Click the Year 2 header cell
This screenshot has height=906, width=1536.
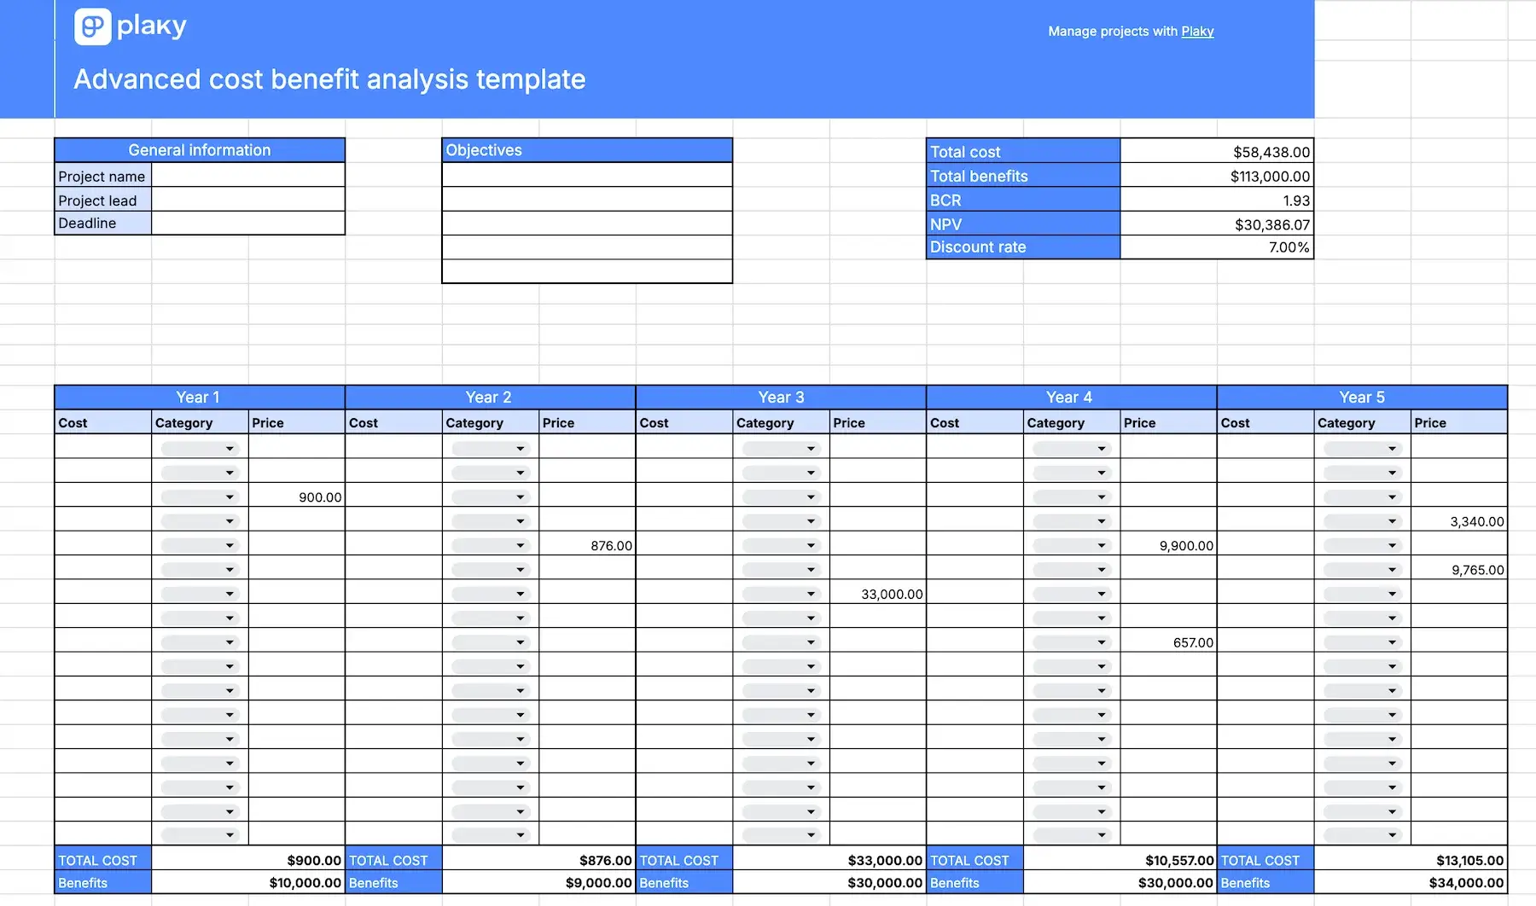pos(490,397)
